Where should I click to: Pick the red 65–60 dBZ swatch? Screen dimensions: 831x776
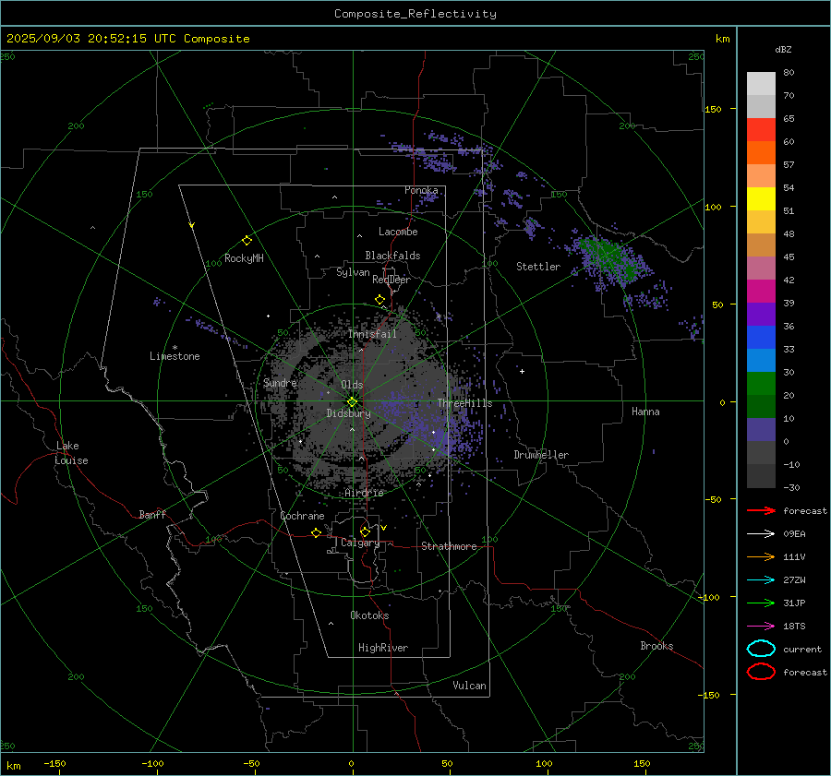[761, 130]
